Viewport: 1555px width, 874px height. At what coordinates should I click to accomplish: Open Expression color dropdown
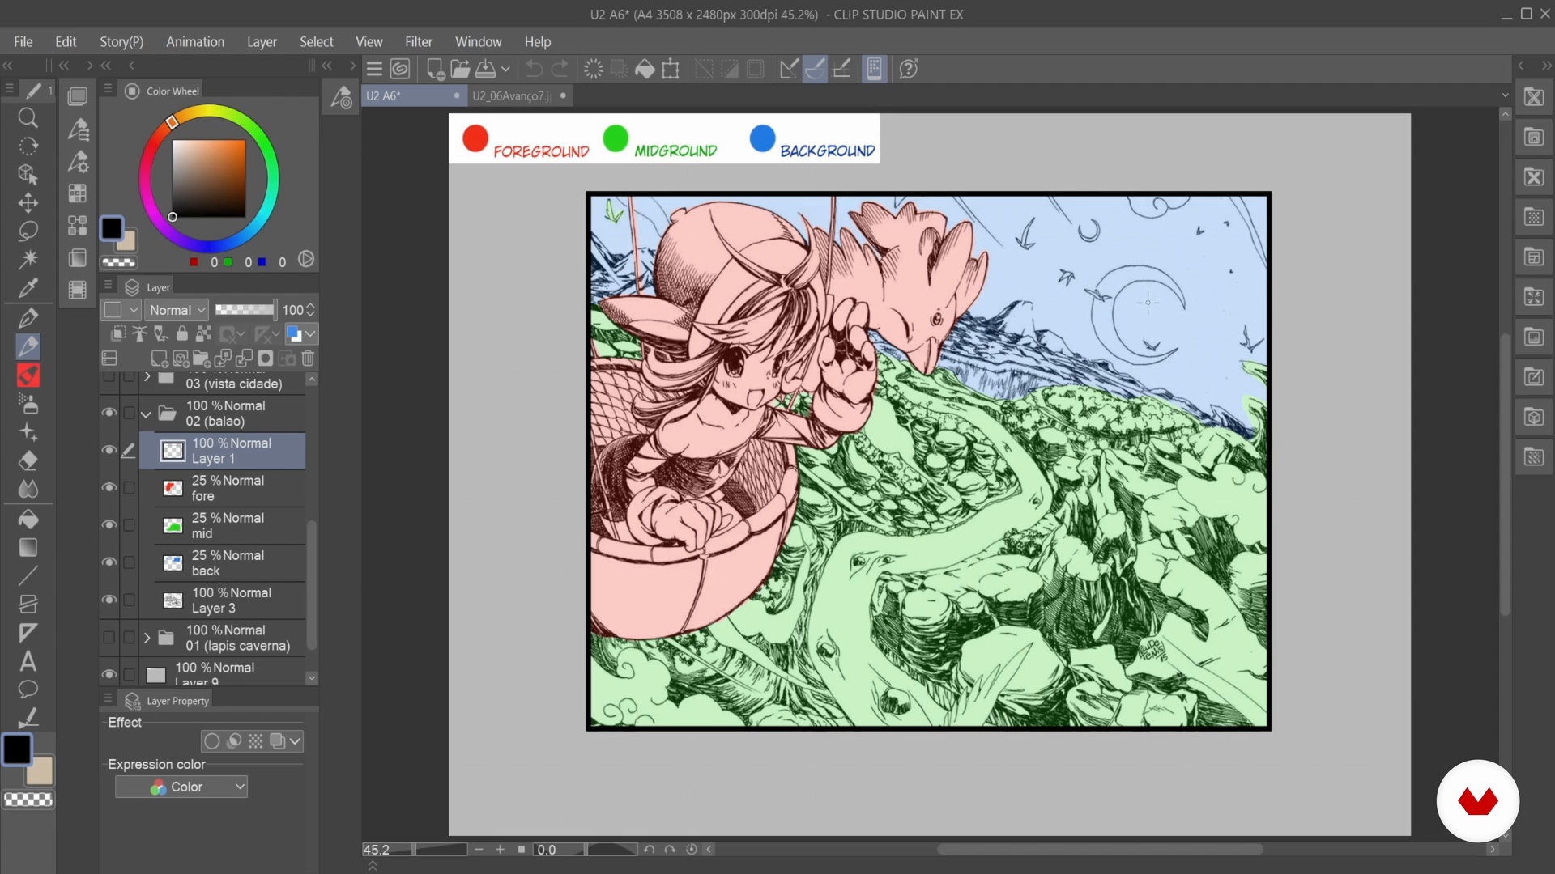pyautogui.click(x=181, y=787)
